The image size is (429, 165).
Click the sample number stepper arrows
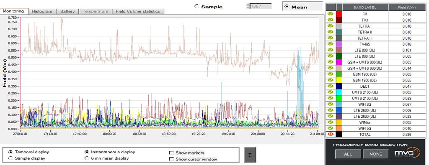click(248, 6)
